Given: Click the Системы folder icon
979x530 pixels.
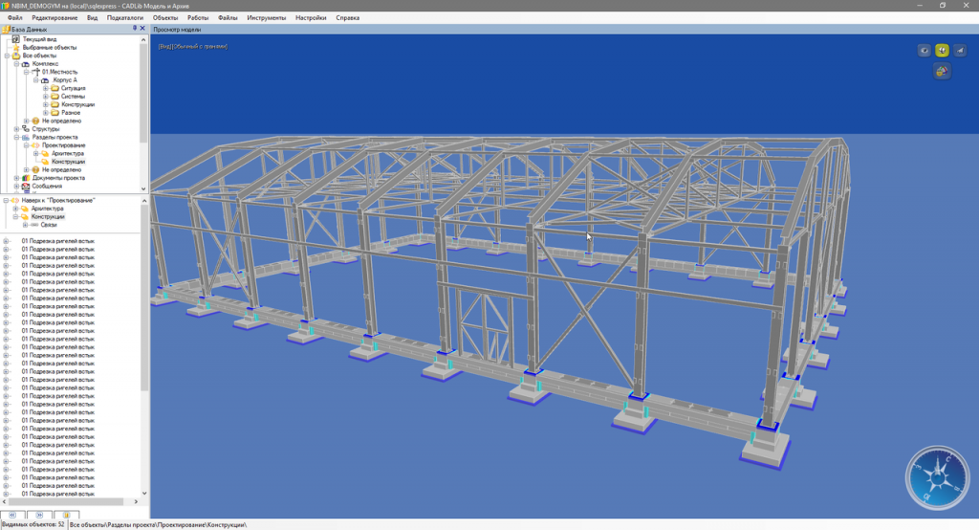Looking at the screenshot, I should tap(54, 97).
